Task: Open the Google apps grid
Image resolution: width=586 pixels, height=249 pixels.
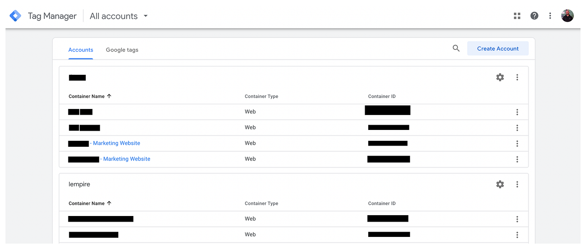Action: pos(517,16)
